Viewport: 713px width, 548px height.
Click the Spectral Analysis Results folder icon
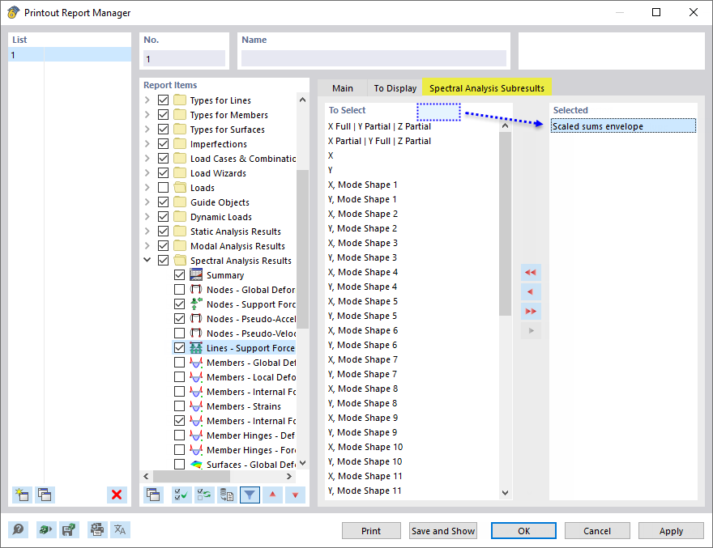click(180, 261)
